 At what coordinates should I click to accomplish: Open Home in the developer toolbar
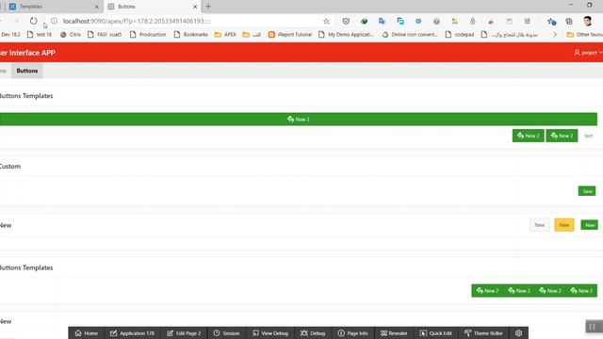pyautogui.click(x=86, y=333)
